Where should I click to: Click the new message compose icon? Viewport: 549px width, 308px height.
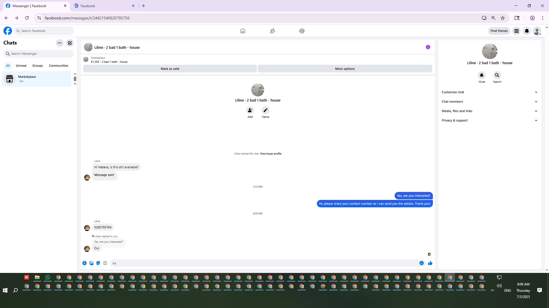pyautogui.click(x=70, y=43)
